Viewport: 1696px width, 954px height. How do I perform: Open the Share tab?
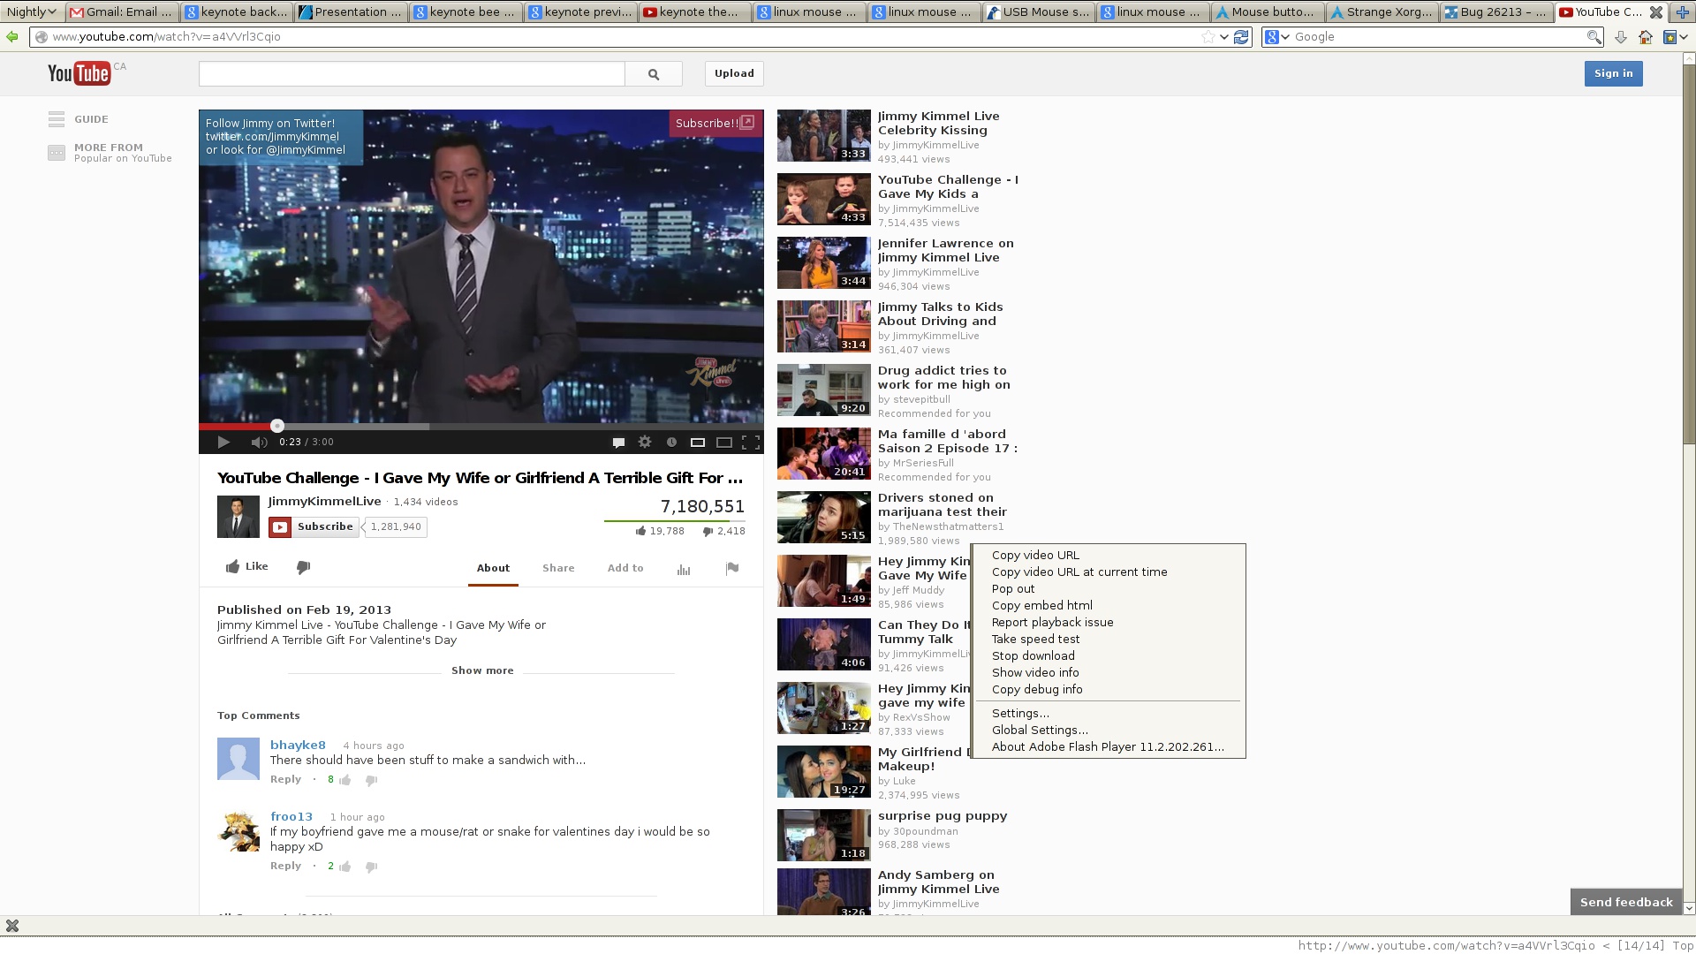coord(558,568)
